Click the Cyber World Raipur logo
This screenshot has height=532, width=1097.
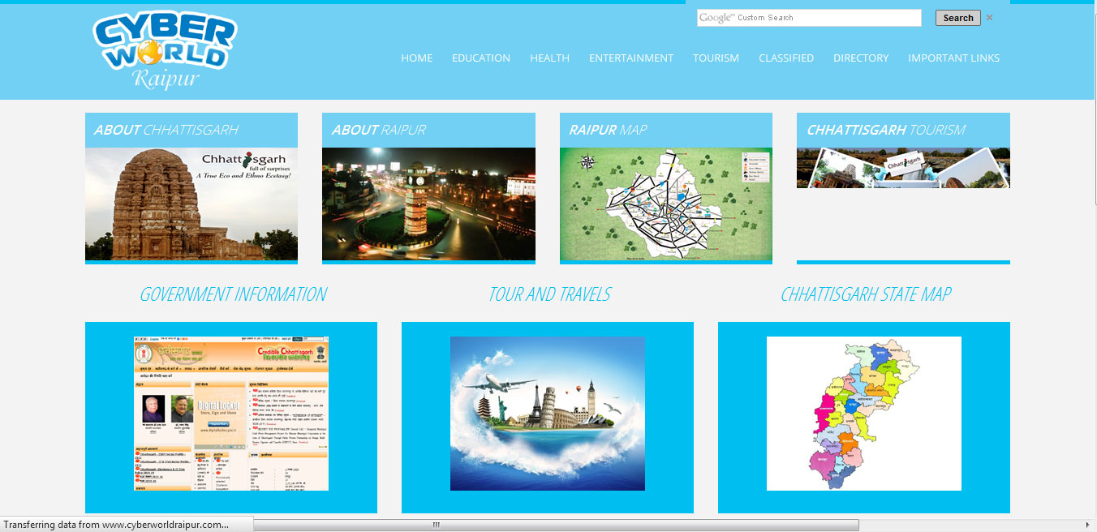162,49
